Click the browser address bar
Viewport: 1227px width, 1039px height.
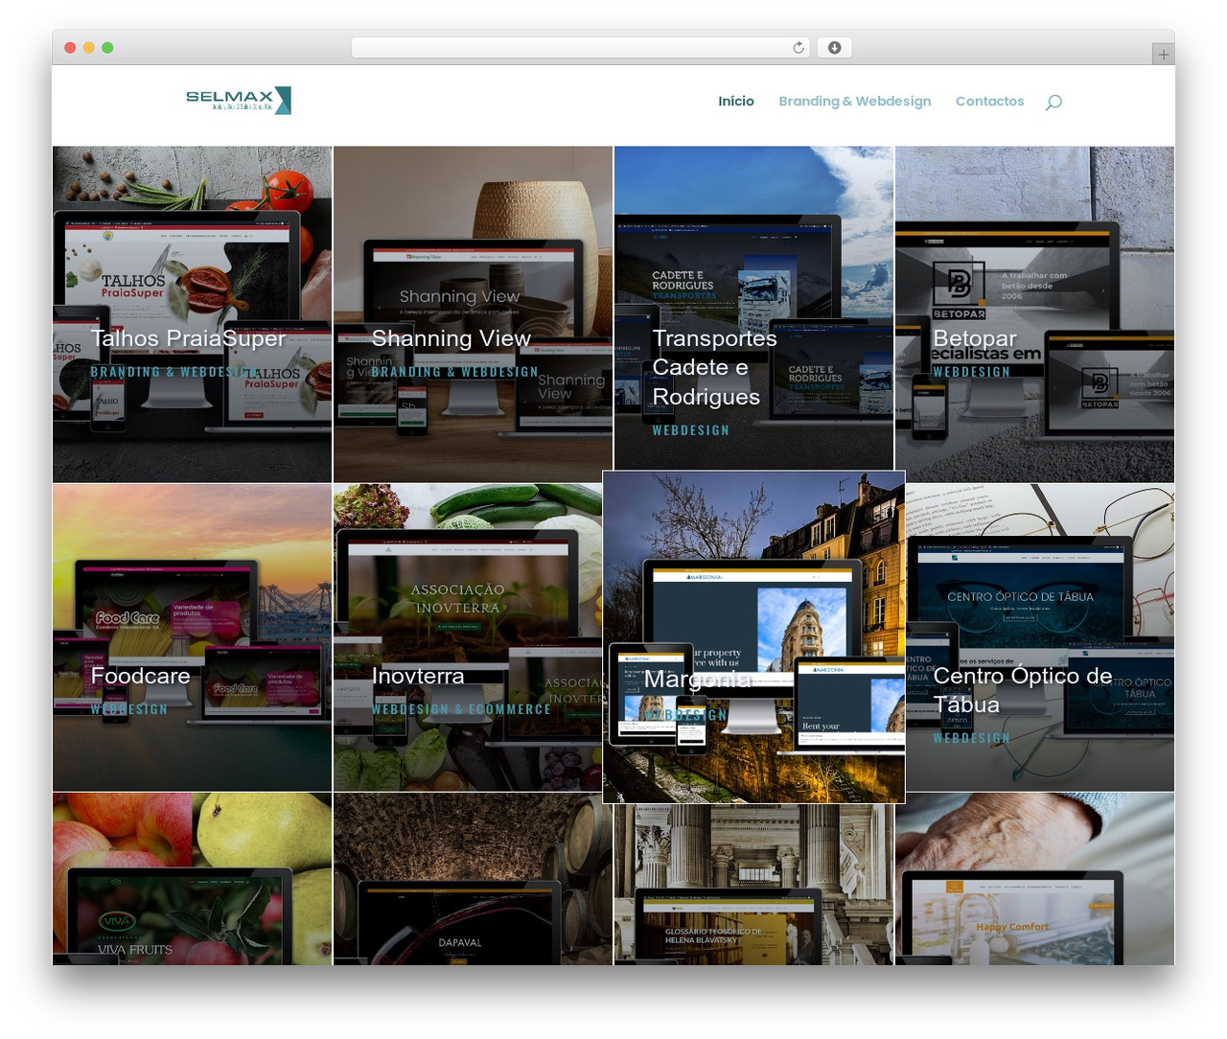point(581,48)
